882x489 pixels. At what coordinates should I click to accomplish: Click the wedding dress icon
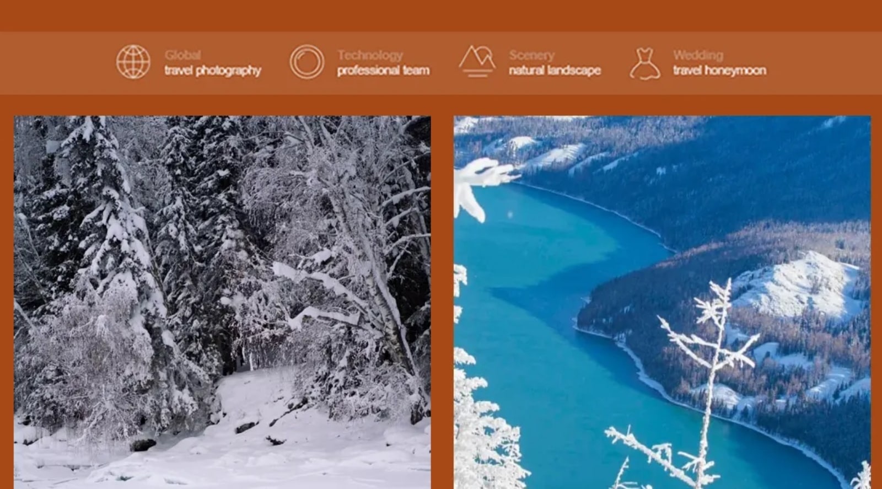point(644,63)
